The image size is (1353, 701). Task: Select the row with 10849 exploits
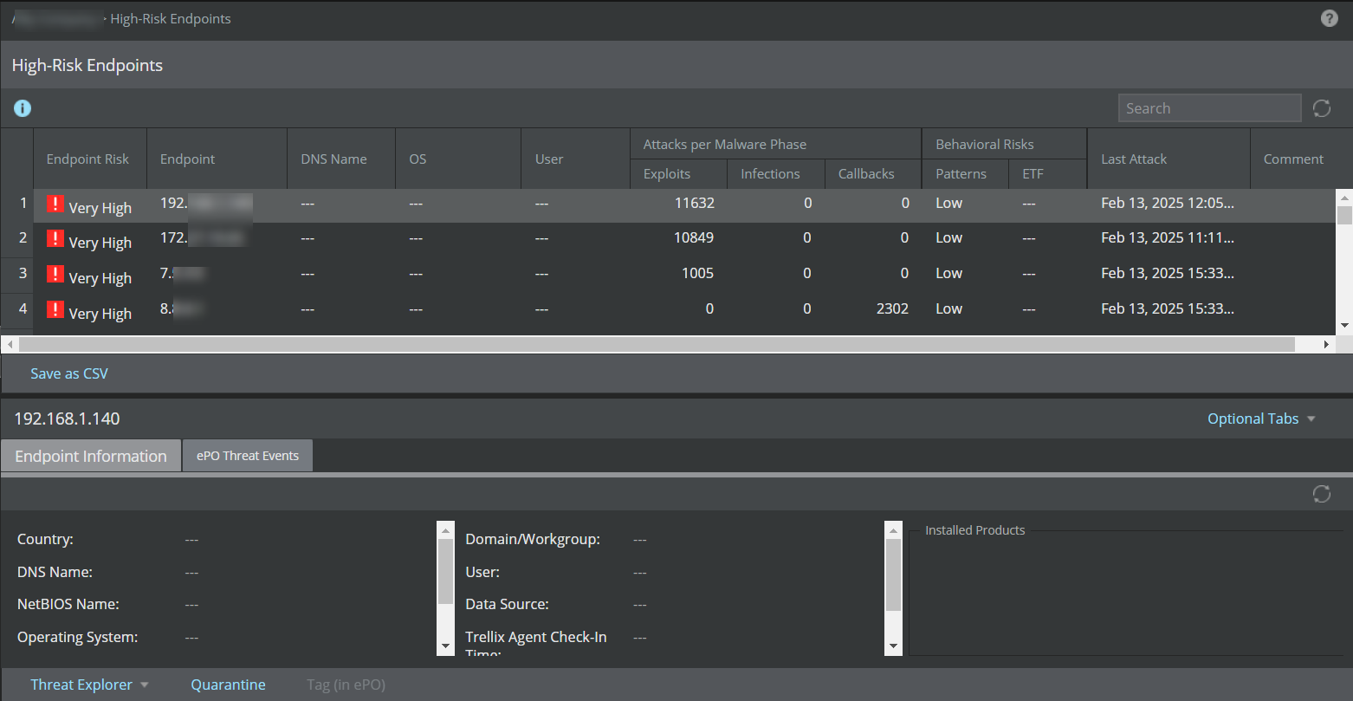click(x=669, y=240)
